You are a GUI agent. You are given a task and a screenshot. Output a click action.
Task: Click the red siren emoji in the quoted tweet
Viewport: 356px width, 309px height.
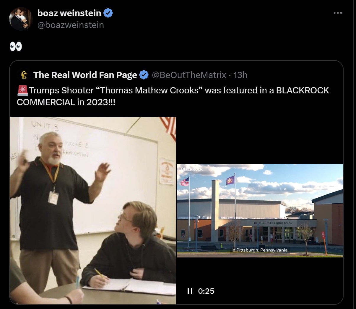pos(22,90)
